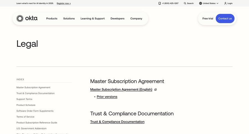Click the INDEX sidebar label
249x134 pixels.
pyautogui.click(x=20, y=79)
